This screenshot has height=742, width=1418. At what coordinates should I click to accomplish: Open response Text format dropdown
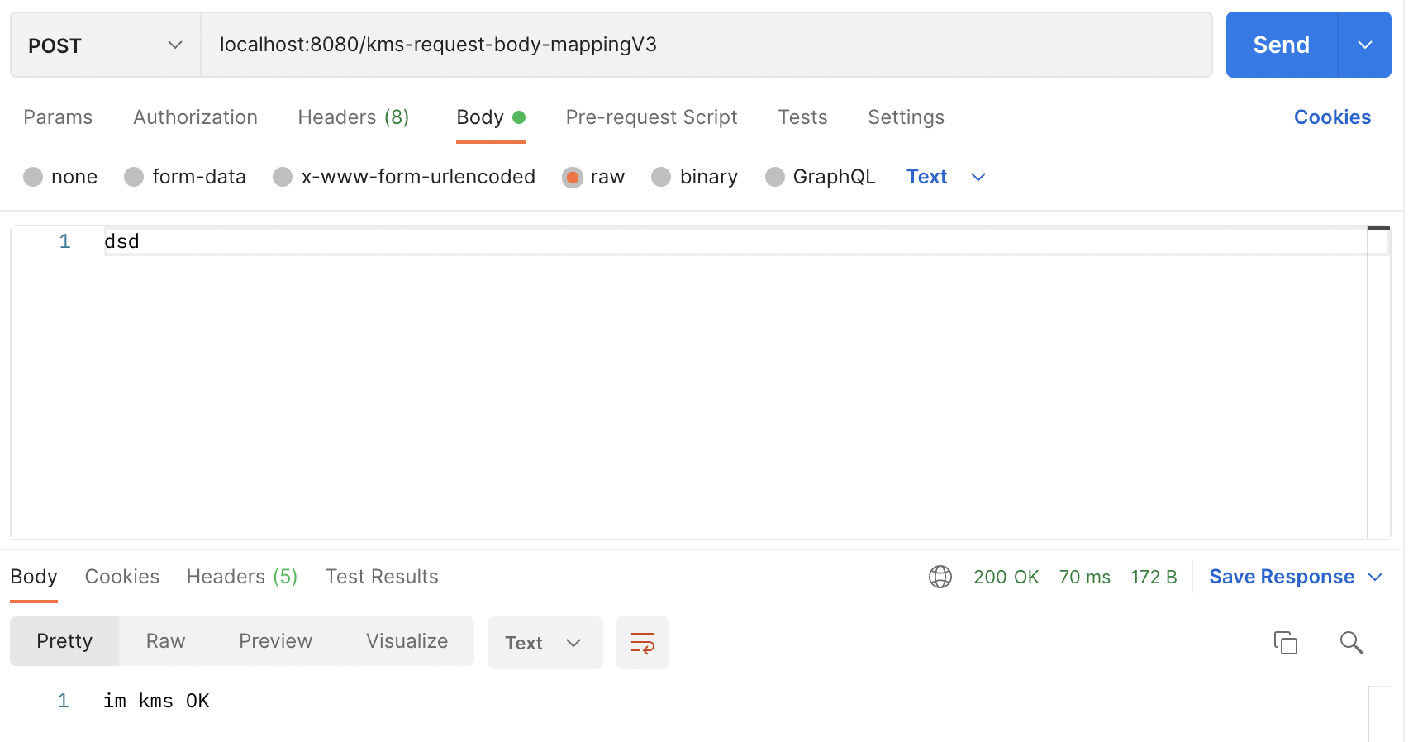tap(545, 643)
